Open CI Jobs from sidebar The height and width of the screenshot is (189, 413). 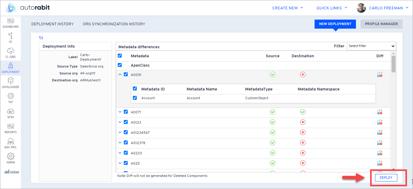tap(11, 51)
